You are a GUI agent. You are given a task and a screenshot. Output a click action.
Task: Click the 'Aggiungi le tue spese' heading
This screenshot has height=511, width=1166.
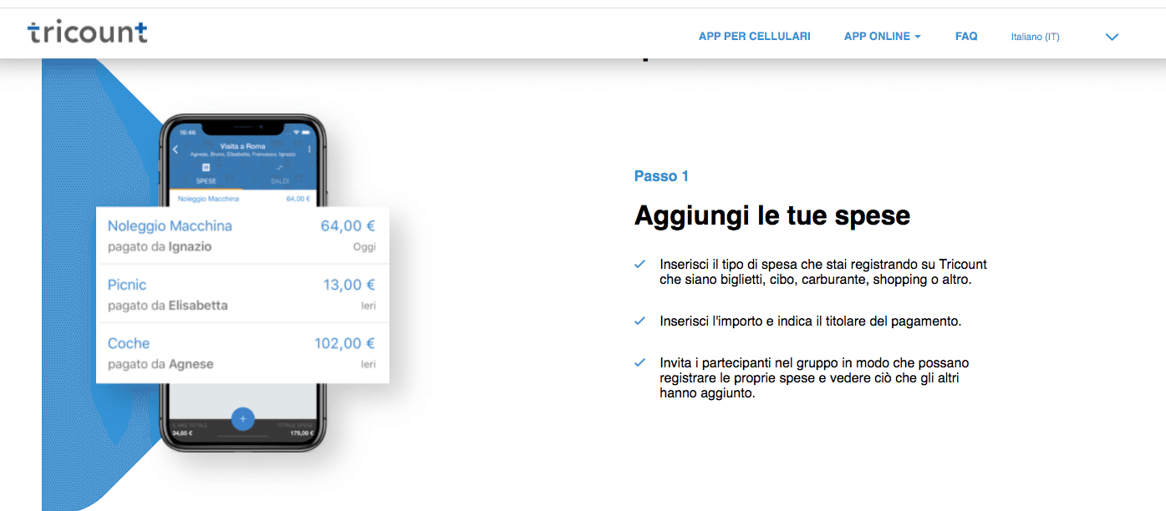click(x=772, y=215)
